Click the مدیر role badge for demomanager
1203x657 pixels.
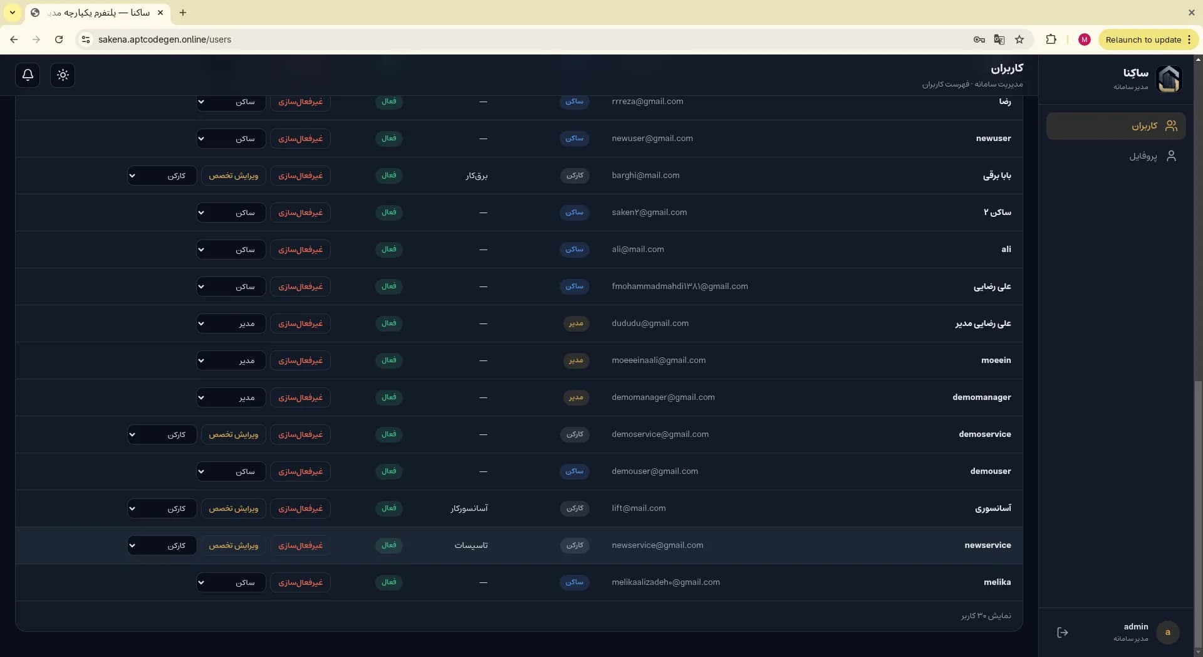pyautogui.click(x=576, y=397)
